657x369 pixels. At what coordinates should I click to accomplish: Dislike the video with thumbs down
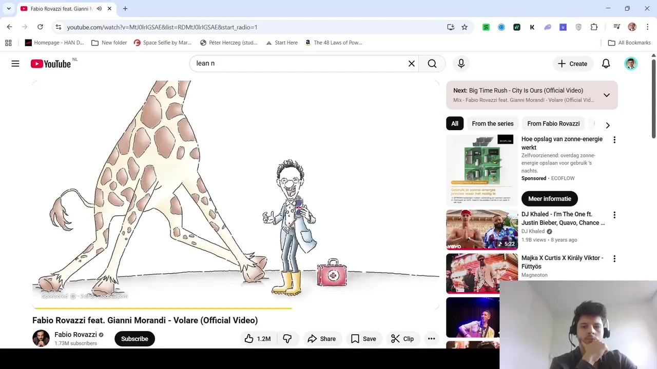[x=287, y=339]
